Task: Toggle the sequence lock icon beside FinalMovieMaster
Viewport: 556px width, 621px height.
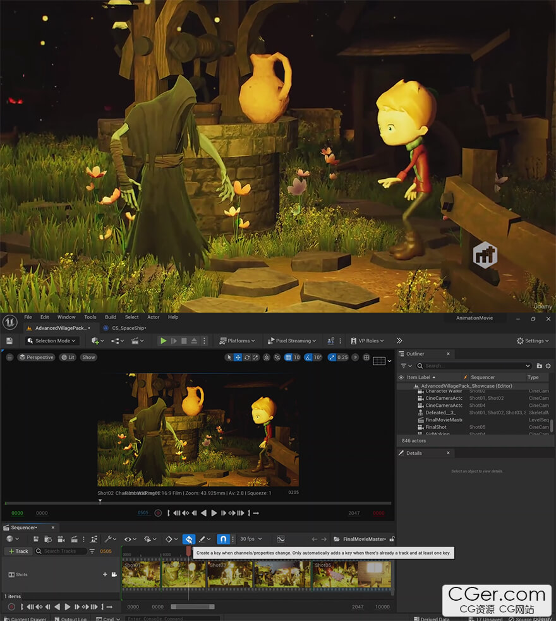Action: click(392, 539)
